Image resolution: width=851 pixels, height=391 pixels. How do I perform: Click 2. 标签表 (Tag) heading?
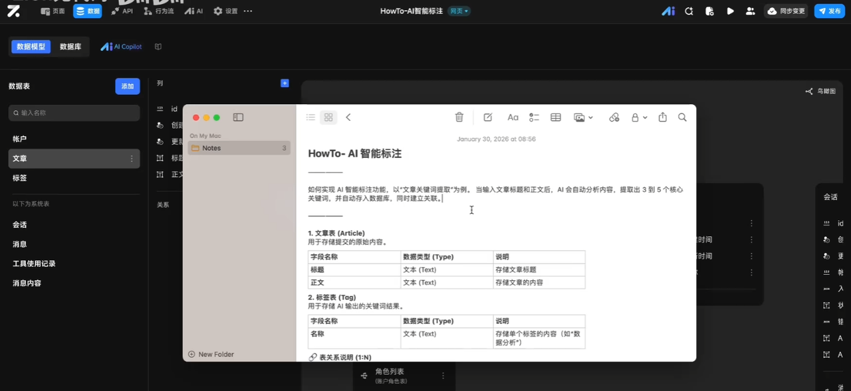(x=332, y=297)
